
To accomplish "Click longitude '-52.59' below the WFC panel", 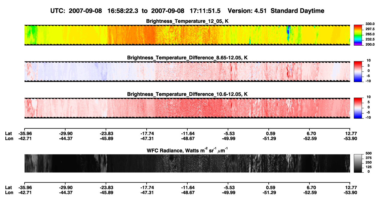I will (x=309, y=192).
